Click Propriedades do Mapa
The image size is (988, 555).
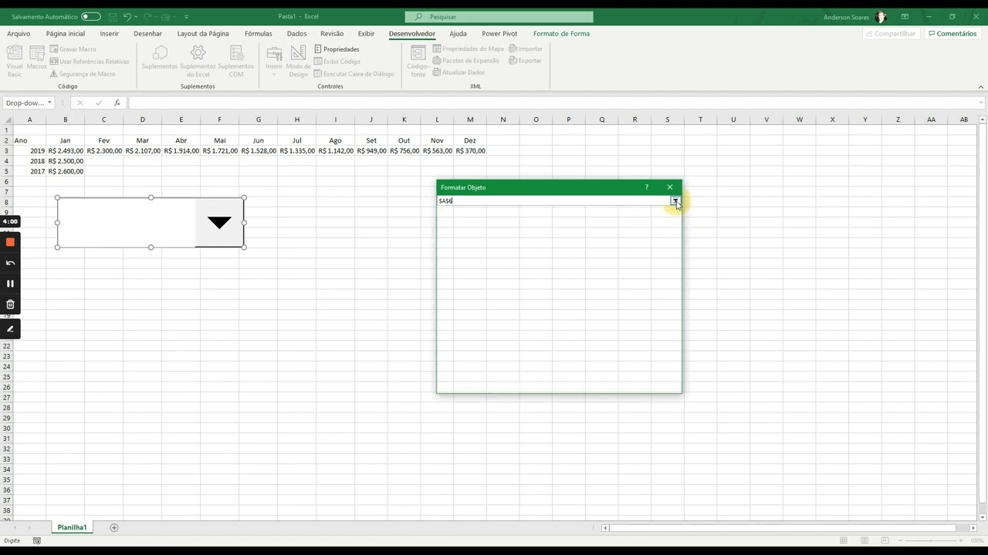pos(469,49)
